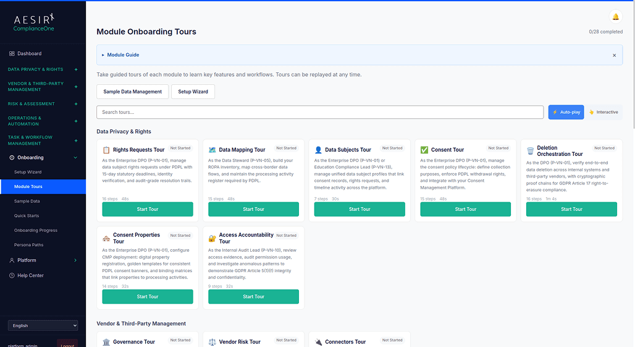Click the Data Mapping map icon
Image resolution: width=635 pixels, height=347 pixels.
pos(212,150)
